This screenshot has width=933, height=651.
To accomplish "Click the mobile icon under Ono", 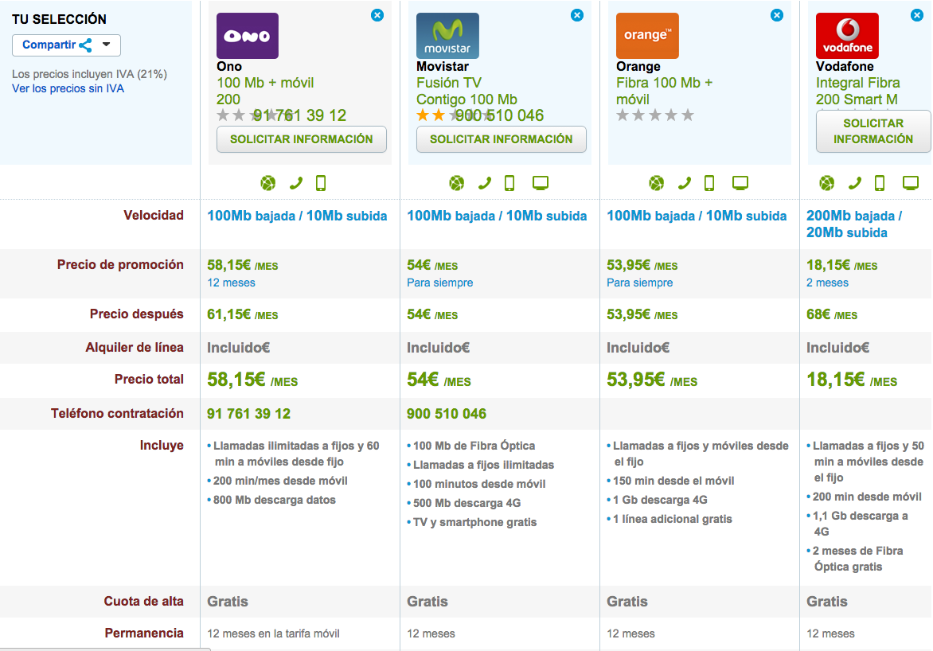I will (x=321, y=183).
